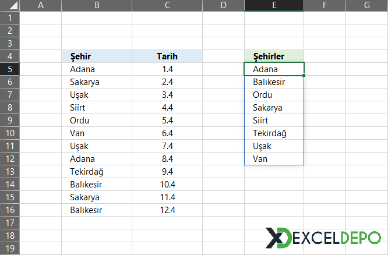Select column E header
Viewport: 388px width, 255px height.
274,5
